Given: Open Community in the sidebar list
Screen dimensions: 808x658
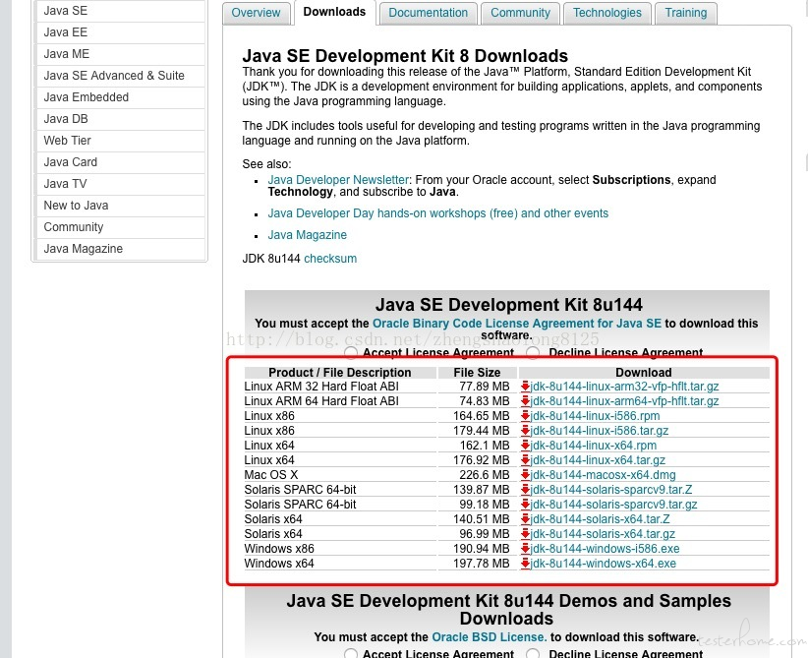Looking at the screenshot, I should (121, 227).
